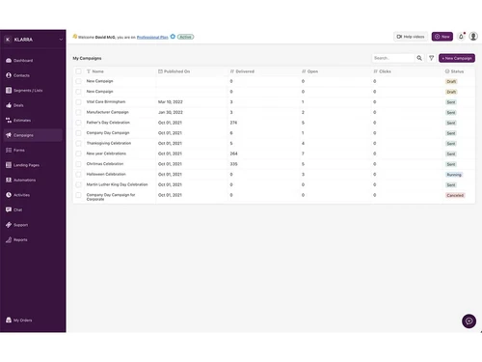Click the Segments / Lists icon
The image size is (482, 362).
click(9, 90)
